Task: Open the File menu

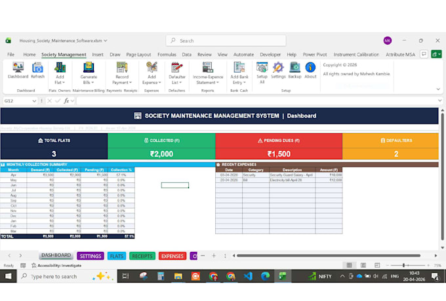Action: point(10,54)
